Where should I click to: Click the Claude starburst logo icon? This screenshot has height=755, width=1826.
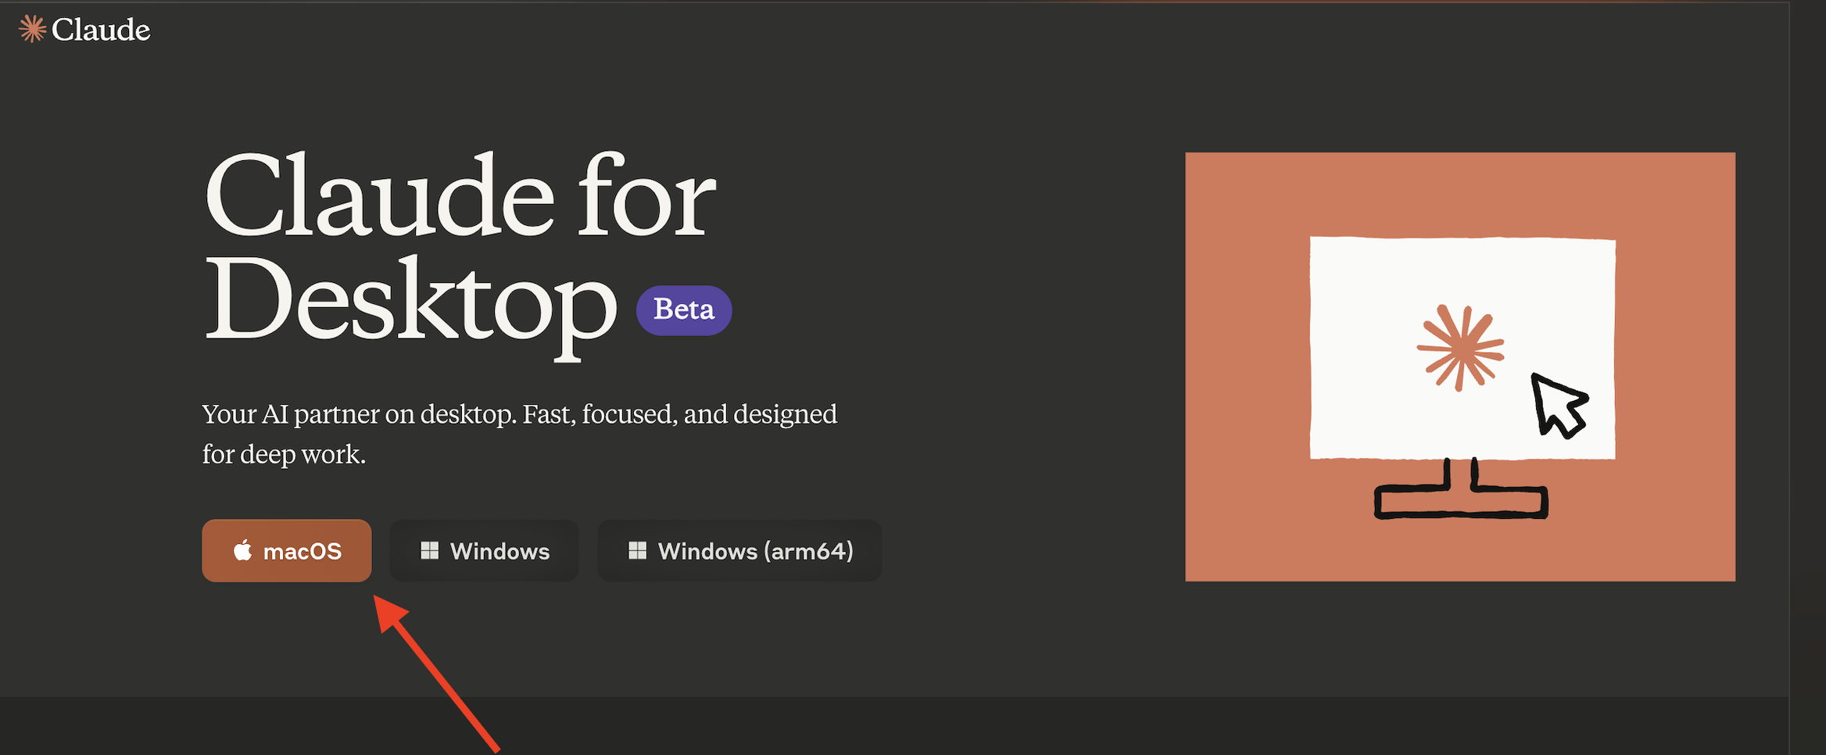[32, 29]
